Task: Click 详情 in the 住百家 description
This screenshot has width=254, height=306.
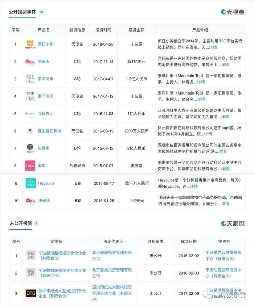Action: (222, 151)
